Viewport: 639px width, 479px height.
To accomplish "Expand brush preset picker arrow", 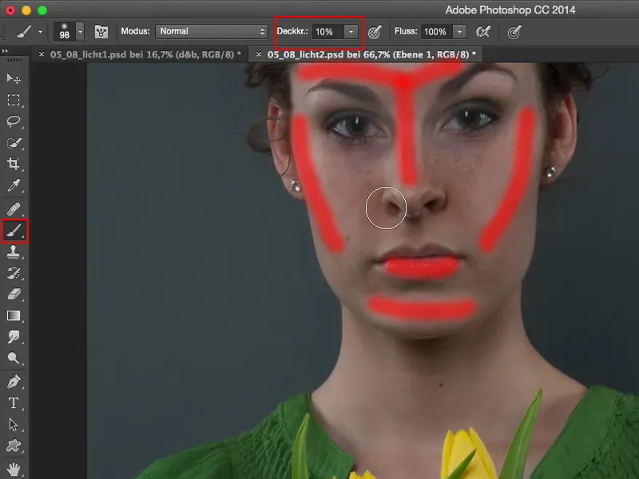I will point(81,32).
